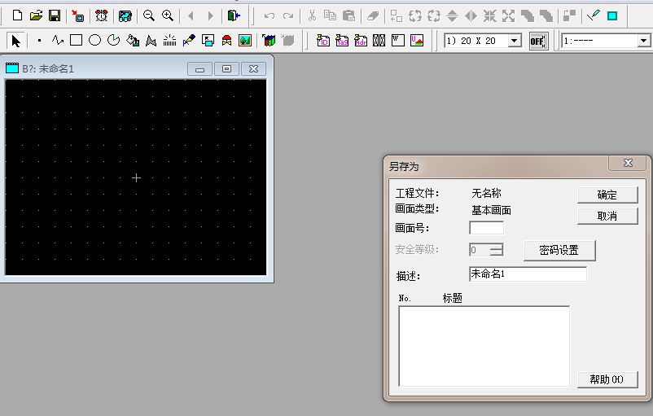
Task: Click the empty 标题 list box
Action: (484, 345)
